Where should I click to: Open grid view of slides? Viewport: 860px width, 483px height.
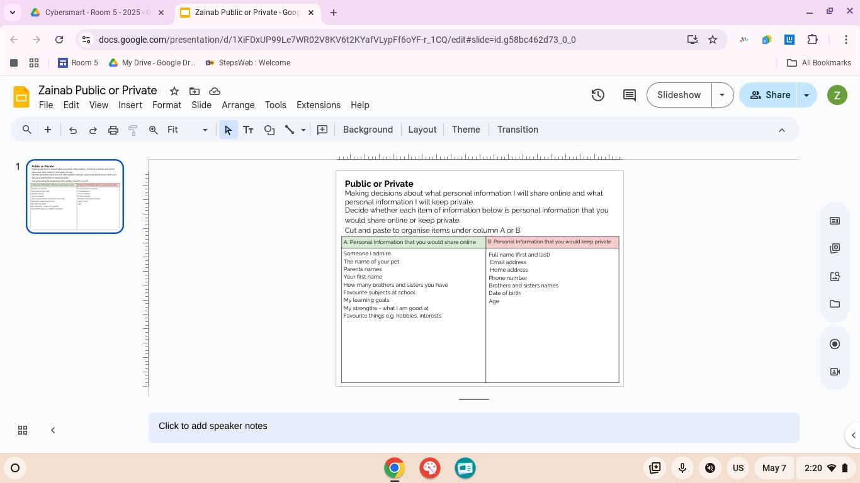[x=23, y=430]
